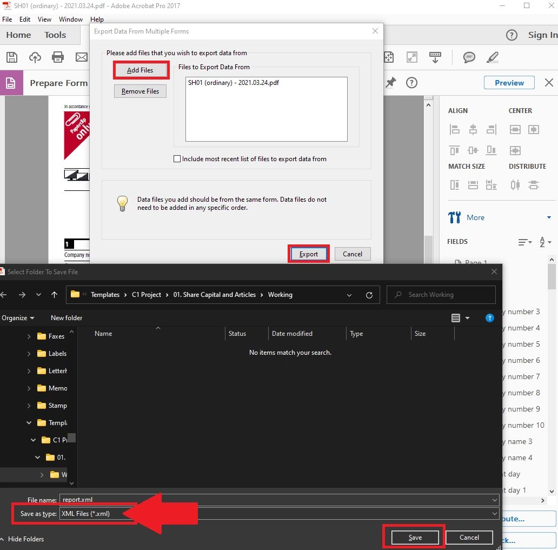The height and width of the screenshot is (550, 558).
Task: Click C1 Project in the breadcrumb path
Action: point(147,295)
